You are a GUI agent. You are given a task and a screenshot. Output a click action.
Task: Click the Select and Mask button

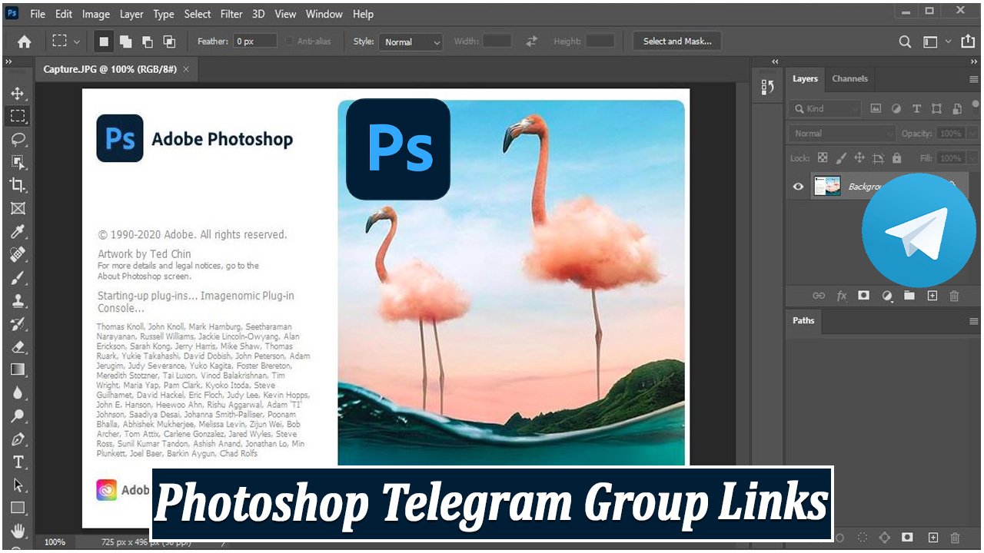[x=676, y=41]
